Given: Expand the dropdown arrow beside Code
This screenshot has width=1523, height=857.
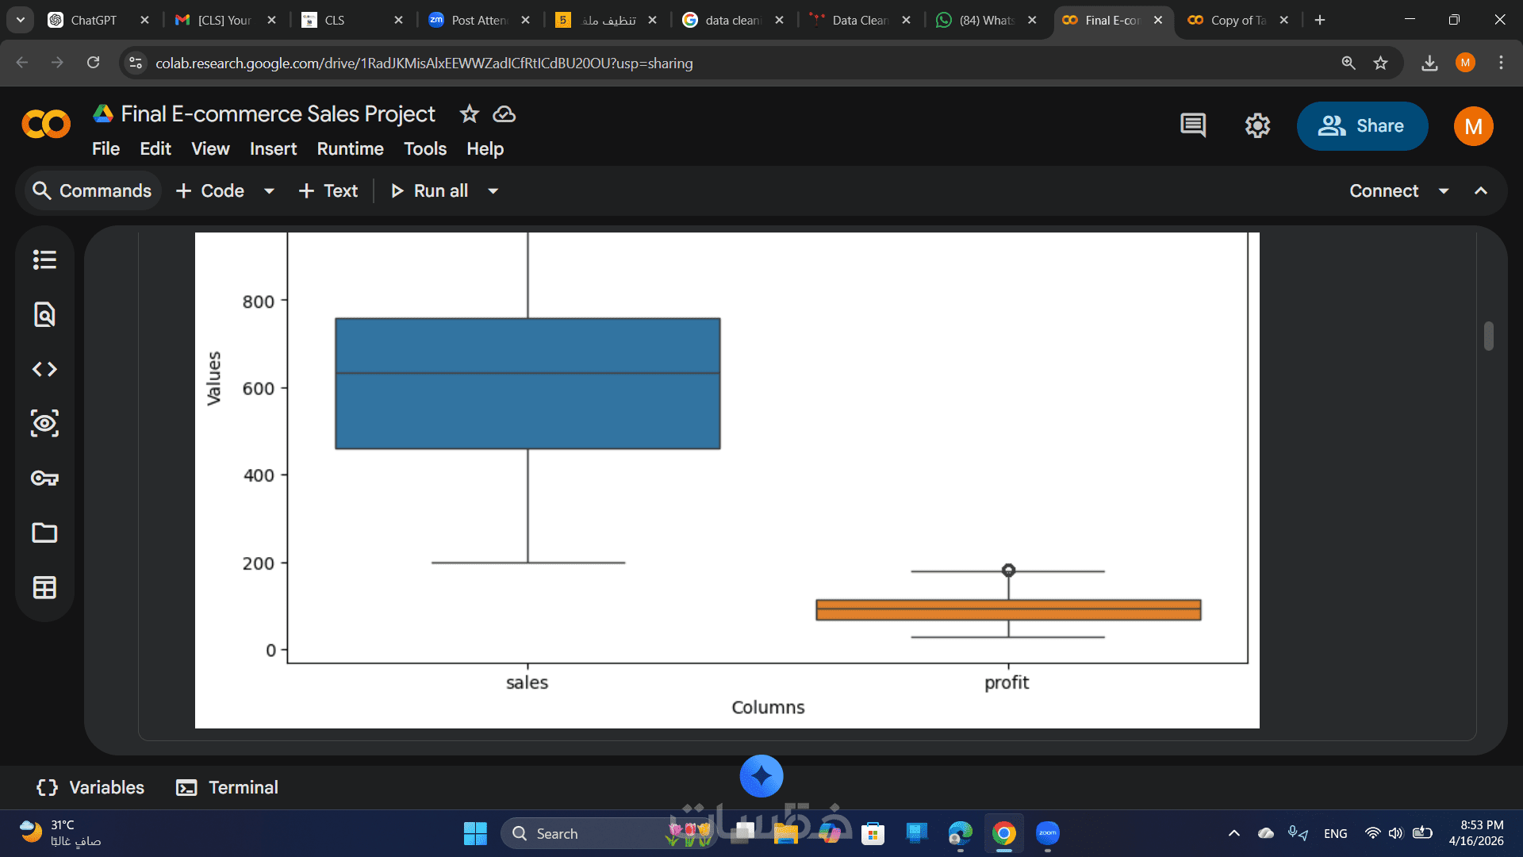Looking at the screenshot, I should click(x=269, y=191).
